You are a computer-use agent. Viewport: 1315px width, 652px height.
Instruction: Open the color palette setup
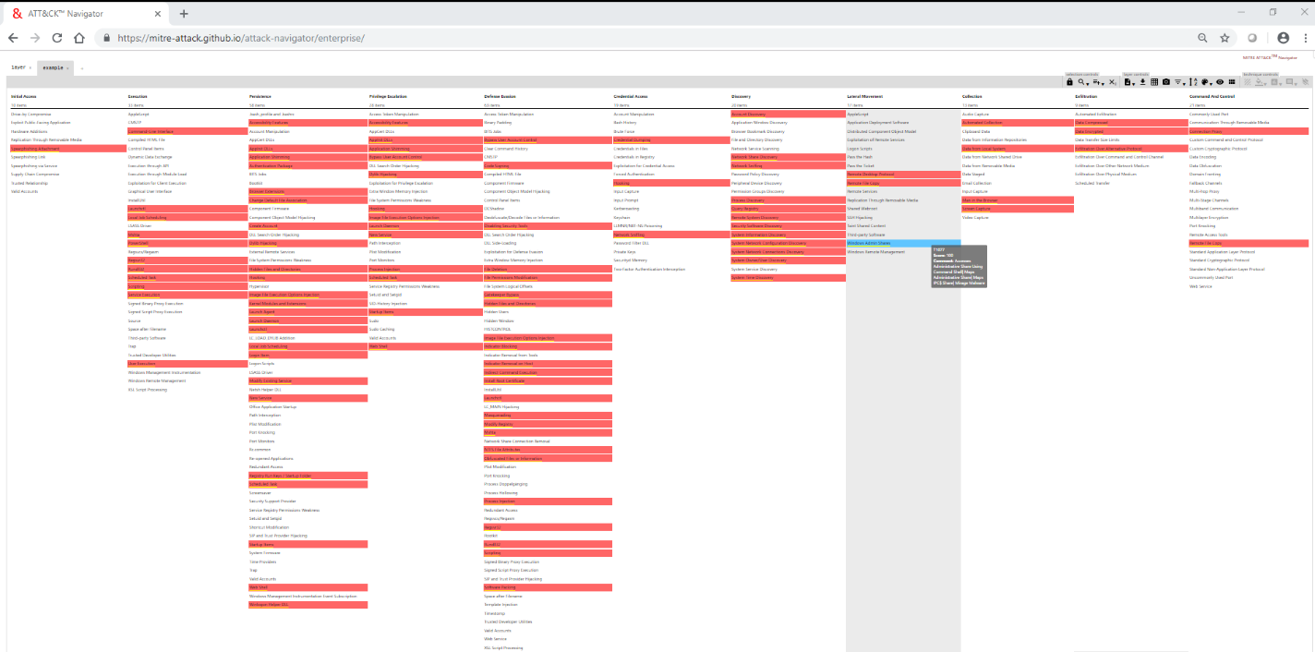[1206, 82]
